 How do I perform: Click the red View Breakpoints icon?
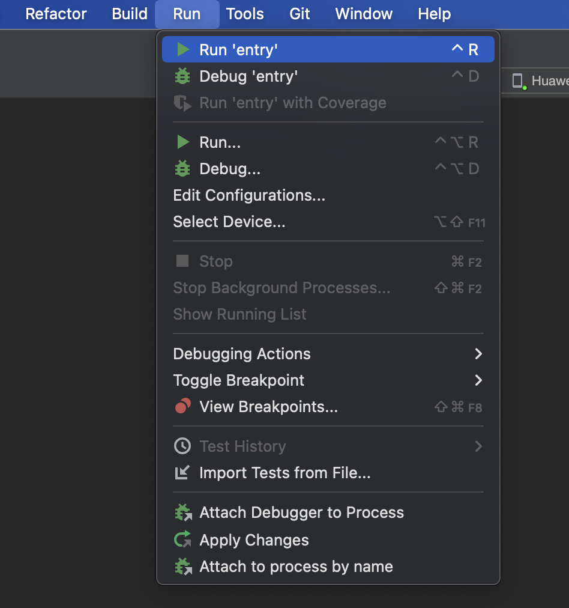pos(182,407)
